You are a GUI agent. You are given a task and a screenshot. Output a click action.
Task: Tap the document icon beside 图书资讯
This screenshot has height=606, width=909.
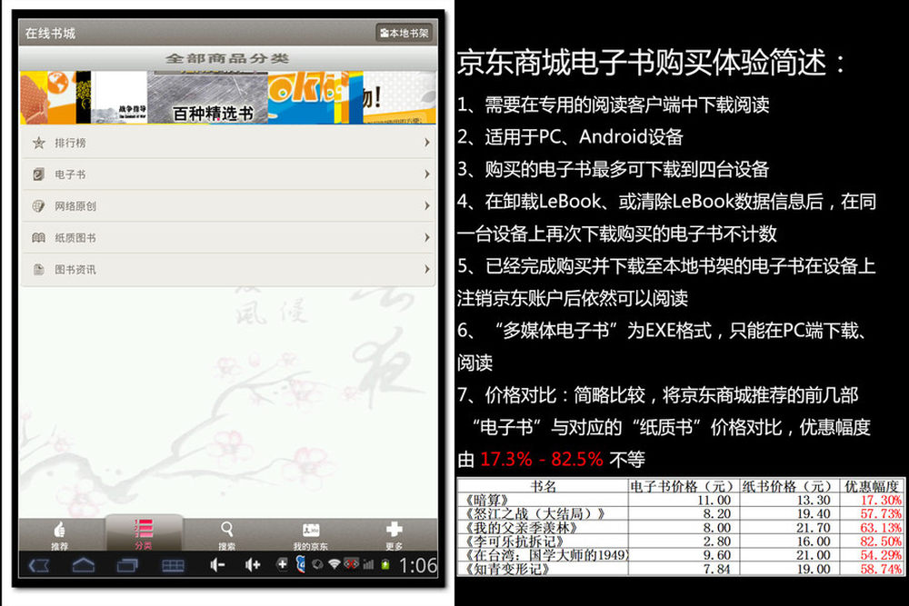(39, 270)
